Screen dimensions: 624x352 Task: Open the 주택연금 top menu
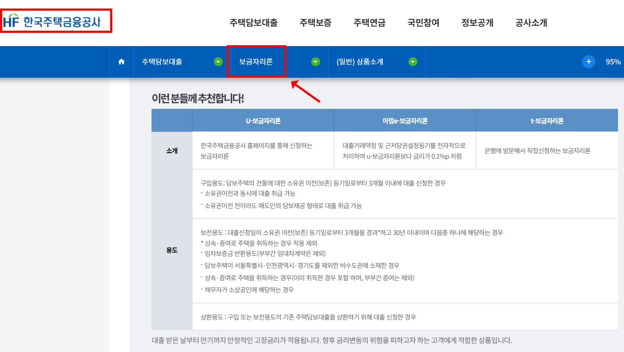[369, 23]
